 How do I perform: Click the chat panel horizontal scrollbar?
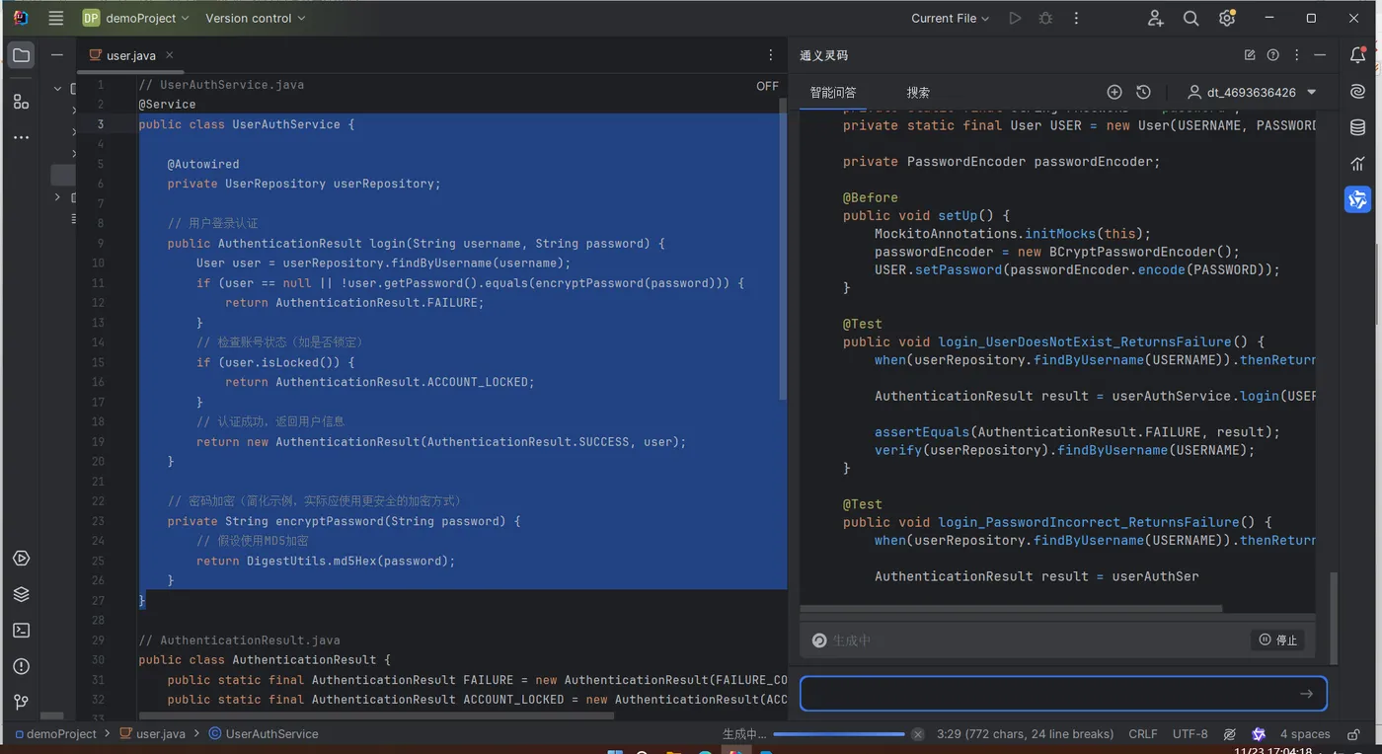click(1011, 608)
